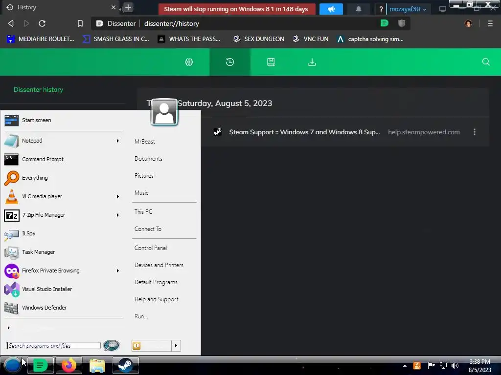Launch Everything search tool

tap(63, 178)
